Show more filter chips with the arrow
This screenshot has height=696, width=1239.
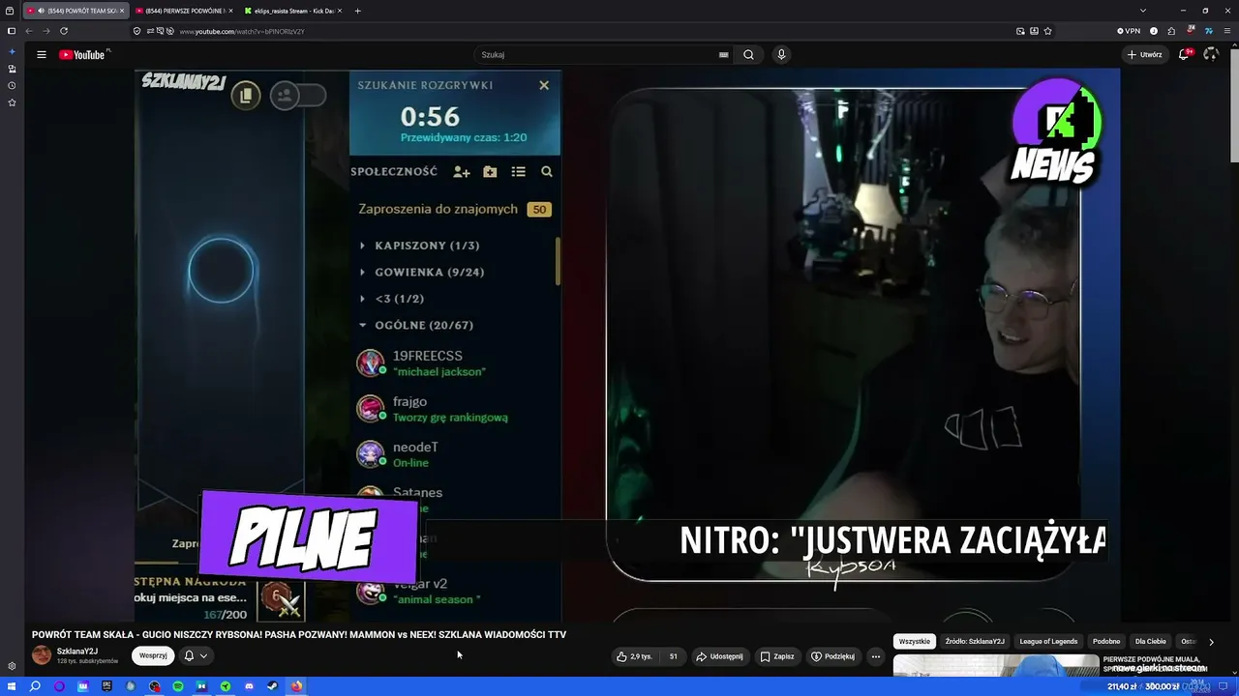coord(1210,642)
